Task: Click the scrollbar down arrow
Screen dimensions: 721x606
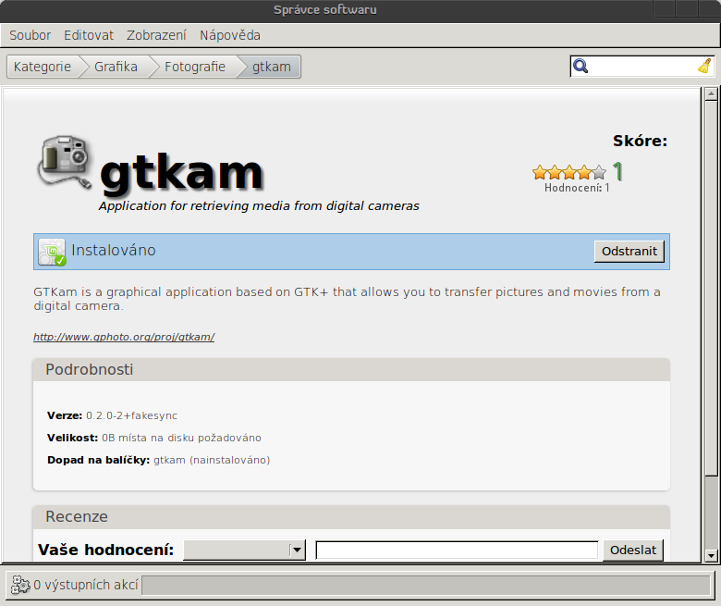Action: pyautogui.click(x=711, y=555)
